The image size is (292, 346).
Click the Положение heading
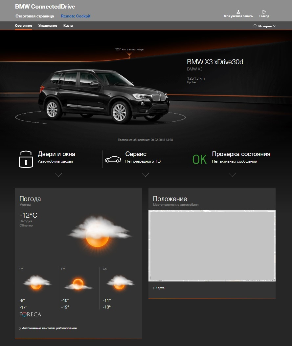coord(170,199)
